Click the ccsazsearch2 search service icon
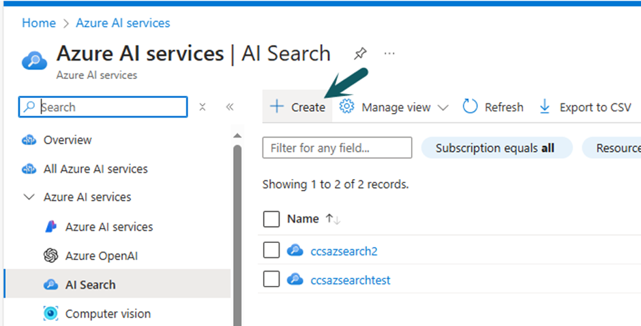This screenshot has width=641, height=326. tap(295, 250)
